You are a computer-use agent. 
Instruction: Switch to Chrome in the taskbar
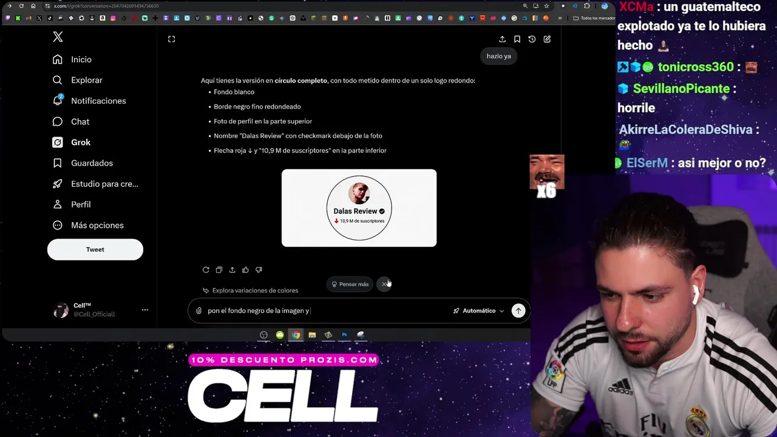coord(296,334)
